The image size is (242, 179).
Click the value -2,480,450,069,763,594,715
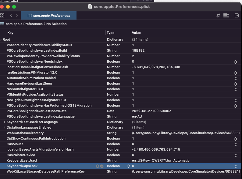click(x=156, y=149)
